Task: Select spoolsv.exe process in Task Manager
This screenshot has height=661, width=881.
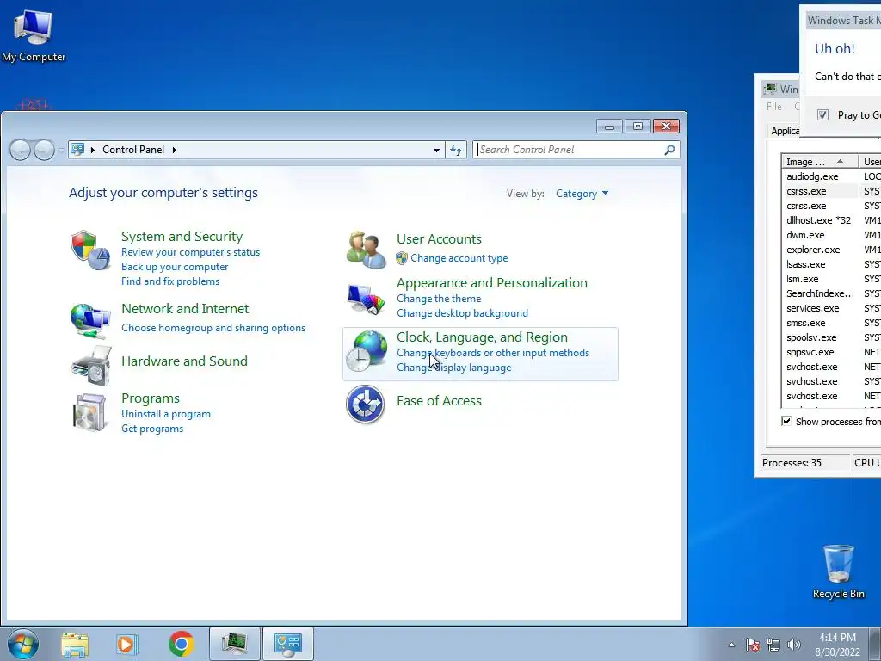Action: [811, 337]
